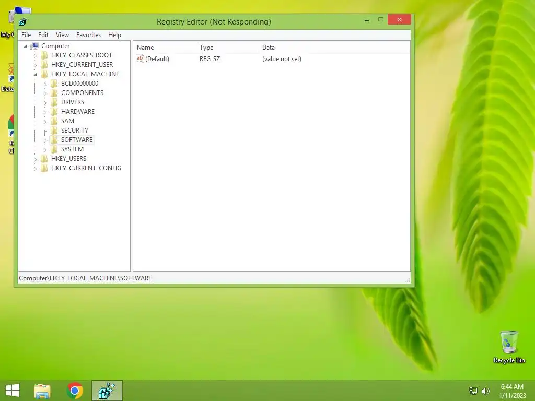The width and height of the screenshot is (535, 401).
Task: Click the HKEY_CURRENT_USER folder icon
Action: pyautogui.click(x=44, y=64)
